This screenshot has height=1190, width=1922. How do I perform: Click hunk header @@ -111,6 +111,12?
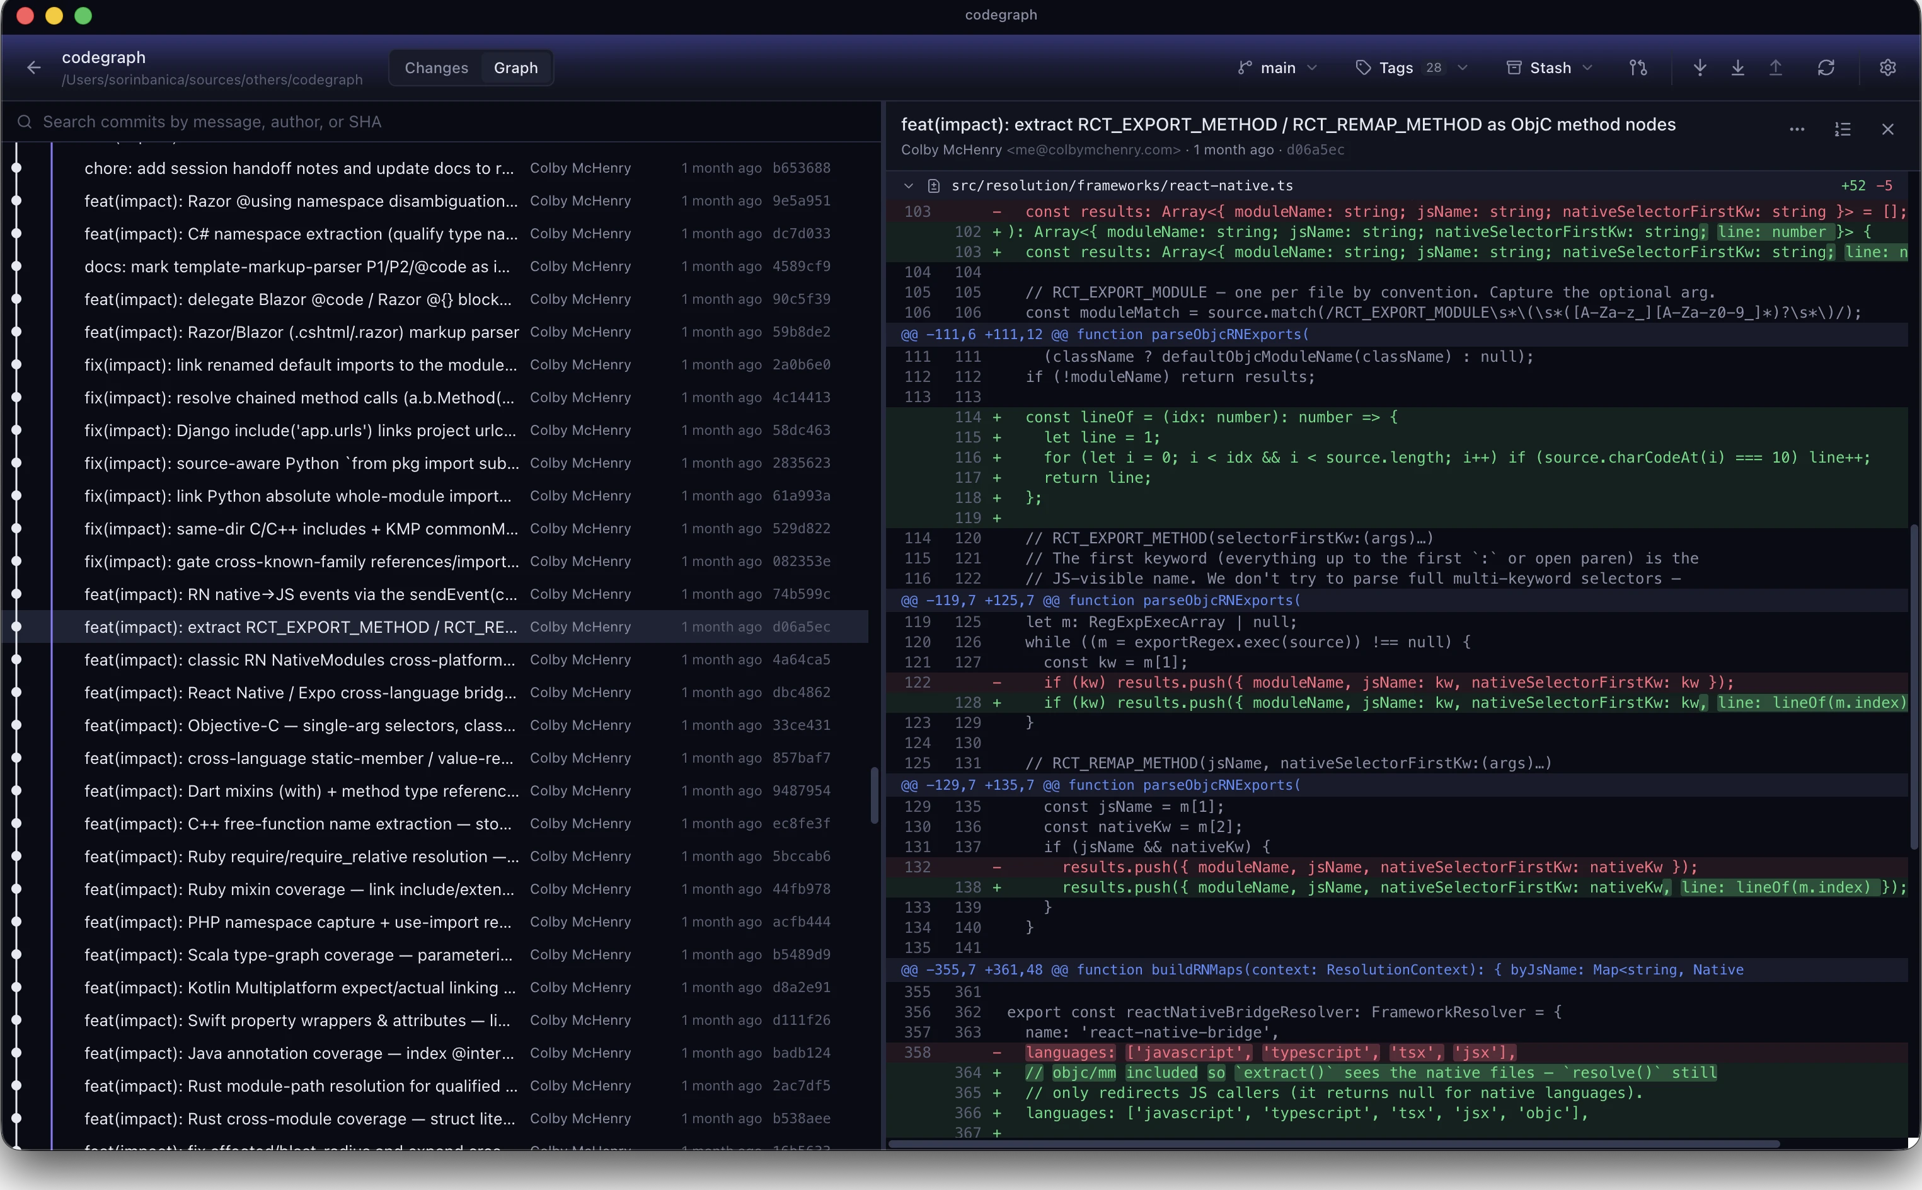[x=1396, y=335]
